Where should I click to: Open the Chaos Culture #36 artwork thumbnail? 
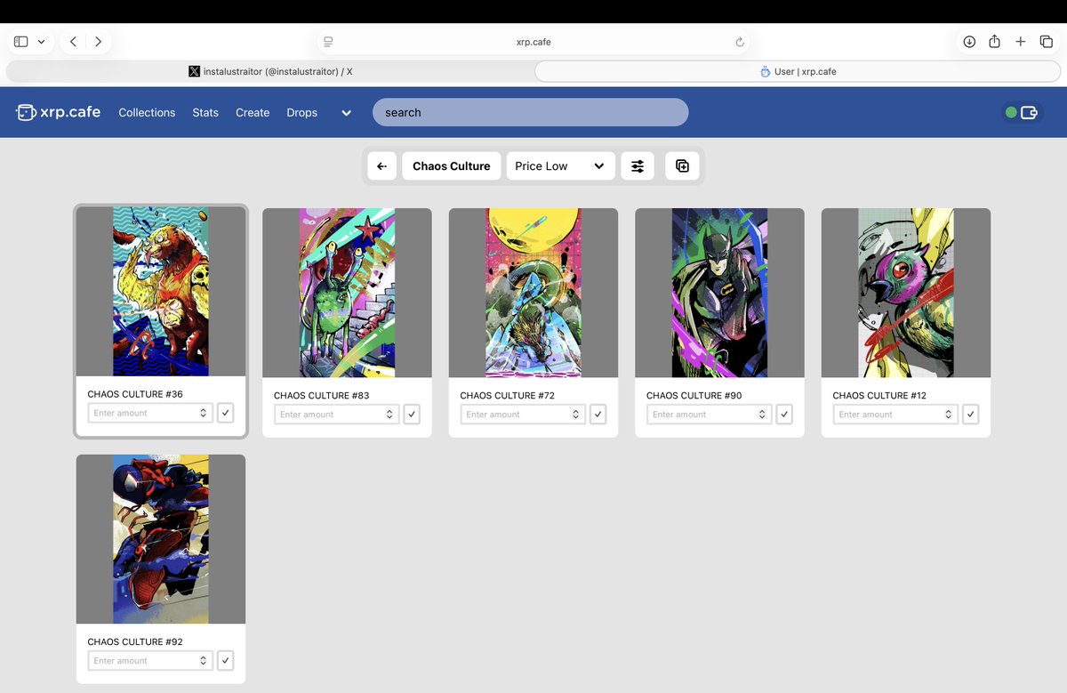click(161, 292)
